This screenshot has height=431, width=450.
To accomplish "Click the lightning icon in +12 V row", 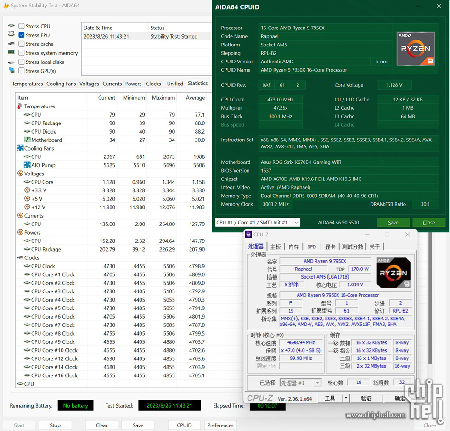I will (27, 207).
